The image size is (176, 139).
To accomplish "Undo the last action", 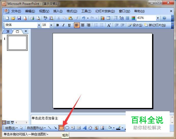I will click(83, 18).
